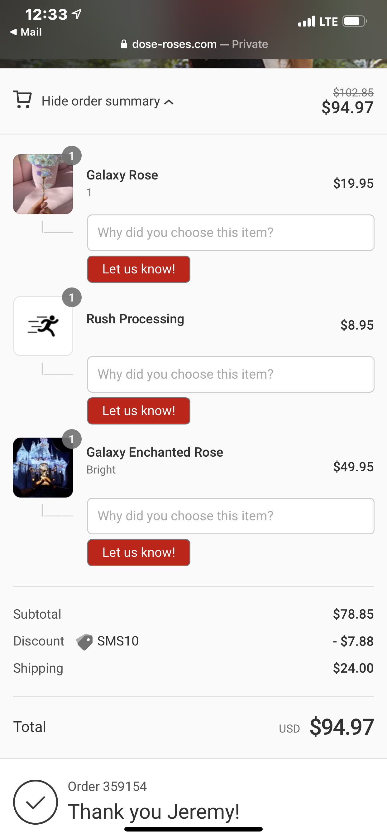The height and width of the screenshot is (839, 387).
Task: Tap quantity badge on Galaxy Rose image
Action: pyautogui.click(x=72, y=156)
